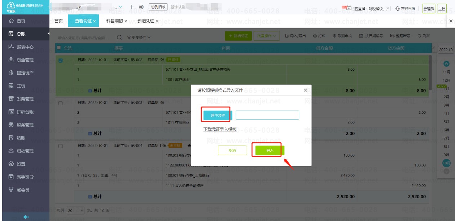This screenshot has height=221, width=455.
Task: Click the search magnifier icon
Action: pos(119,37)
